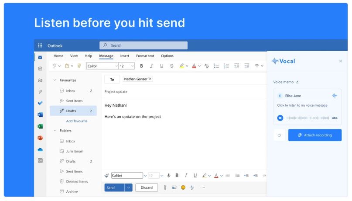Click the Outlook search box

coord(144,45)
